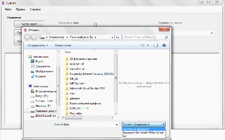Click the search magnifier icon
The image size is (225, 140).
coord(166,37)
